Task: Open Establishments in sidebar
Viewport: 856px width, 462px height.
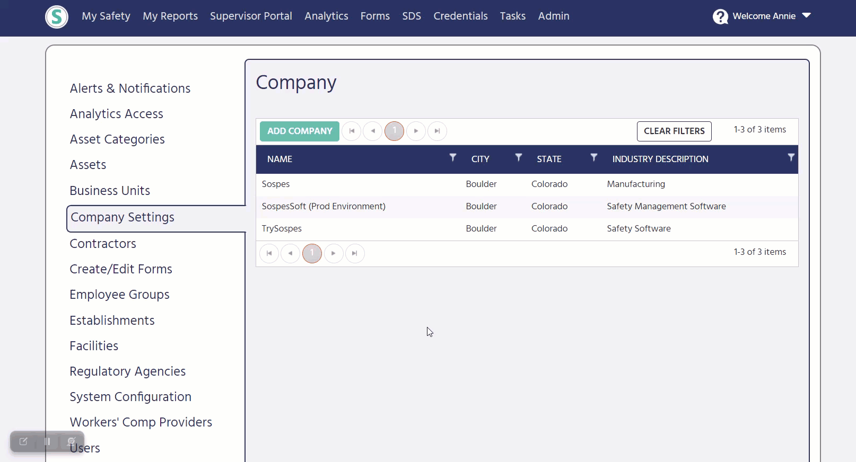Action: point(112,321)
